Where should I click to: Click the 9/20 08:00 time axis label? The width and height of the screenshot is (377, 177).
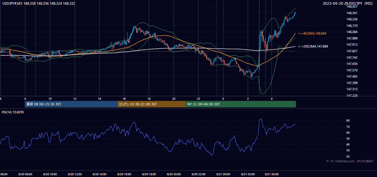pyautogui.click(x=25, y=174)
